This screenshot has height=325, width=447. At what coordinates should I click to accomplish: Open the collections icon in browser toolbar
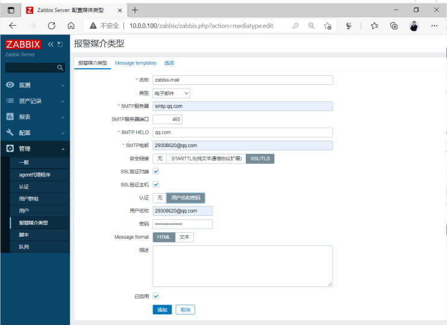394,26
